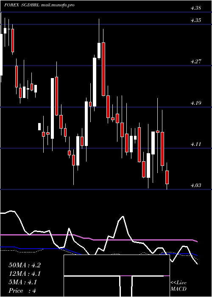
Task: Click the tall white candlestick peaking near 4.35
Action: [x=99, y=50]
